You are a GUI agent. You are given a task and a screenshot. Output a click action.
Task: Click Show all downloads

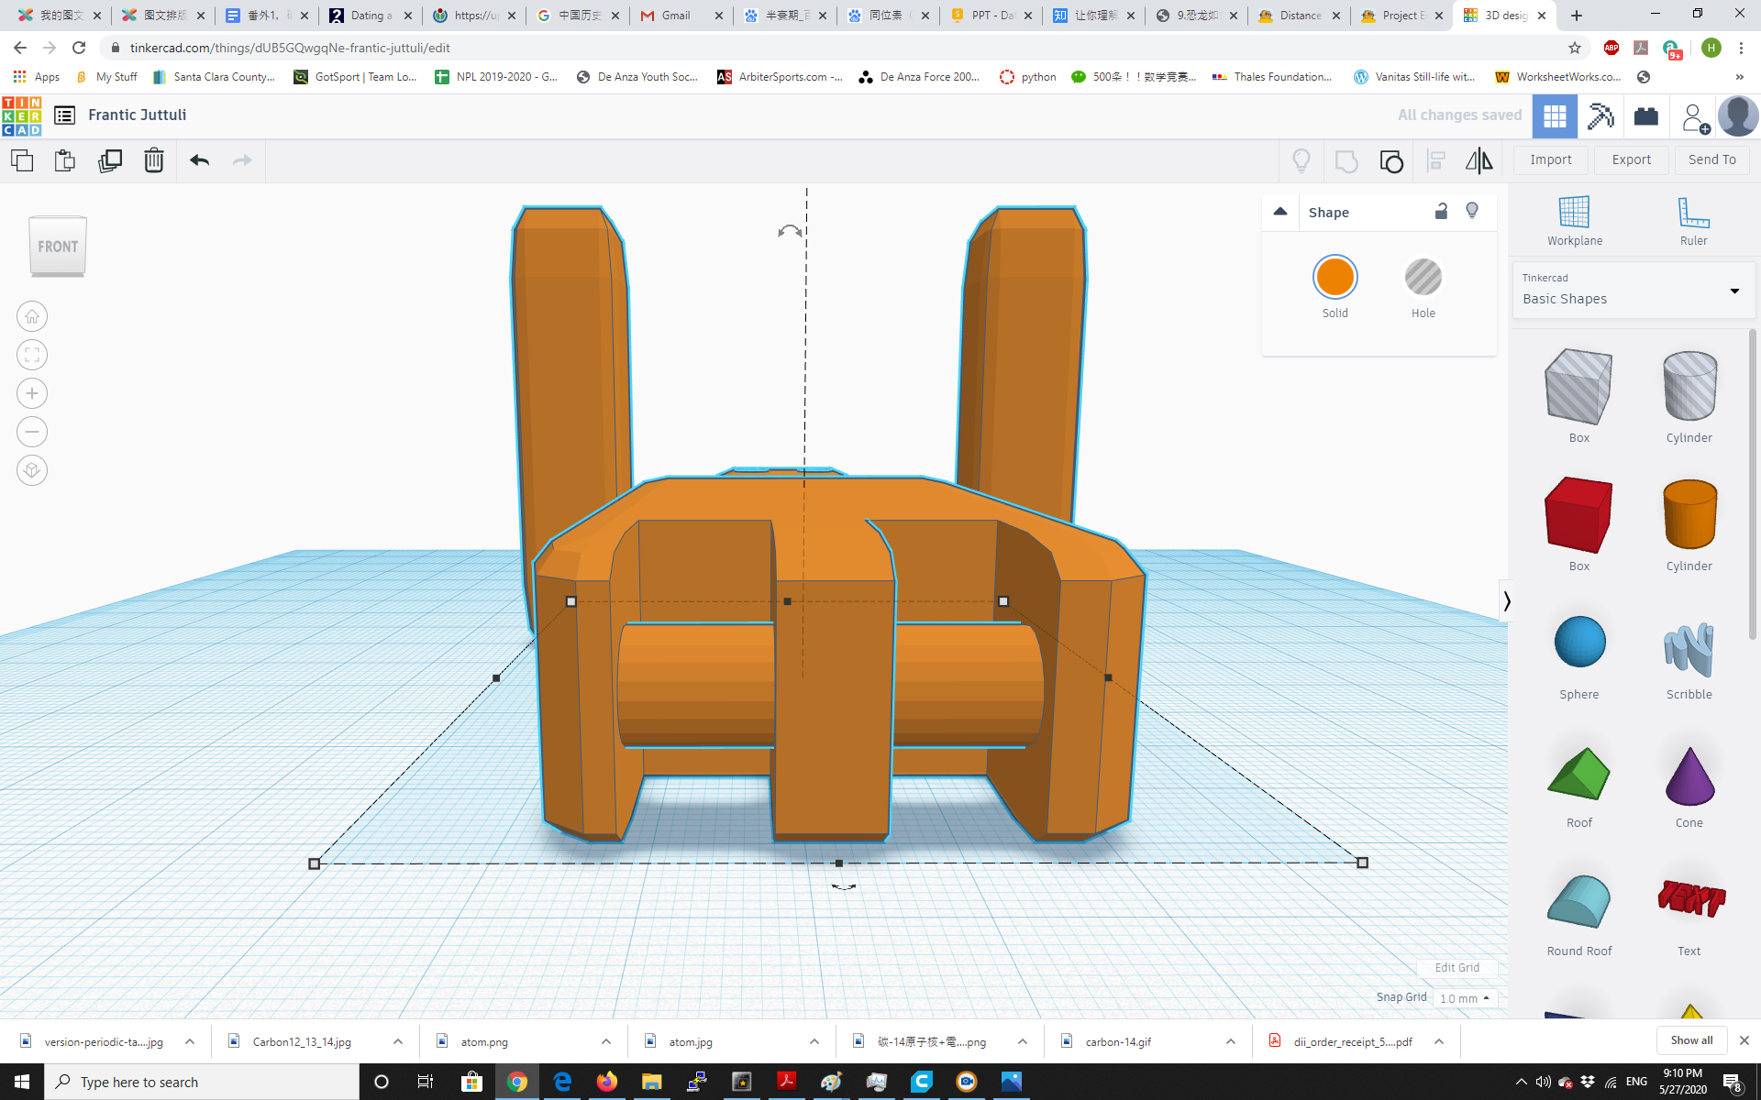pos(1691,1040)
